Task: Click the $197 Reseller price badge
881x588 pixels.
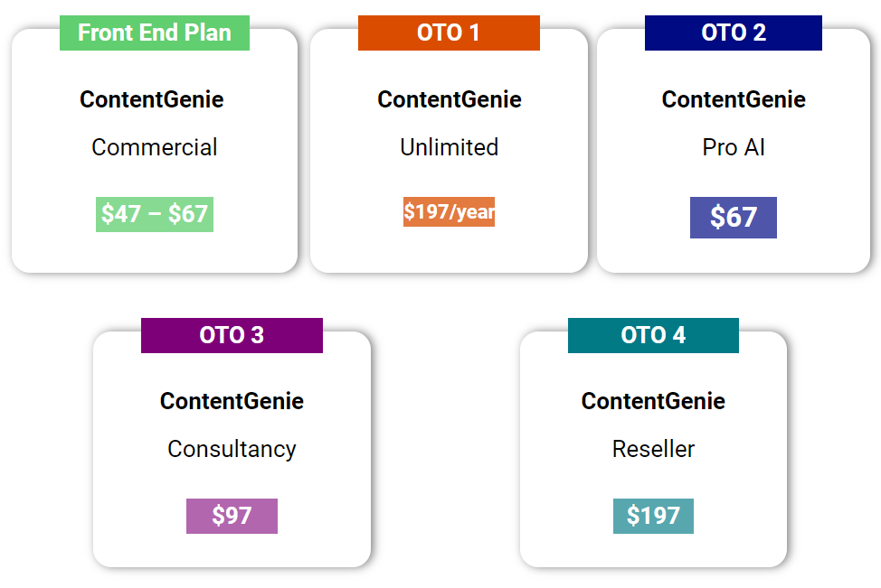Action: 653,516
